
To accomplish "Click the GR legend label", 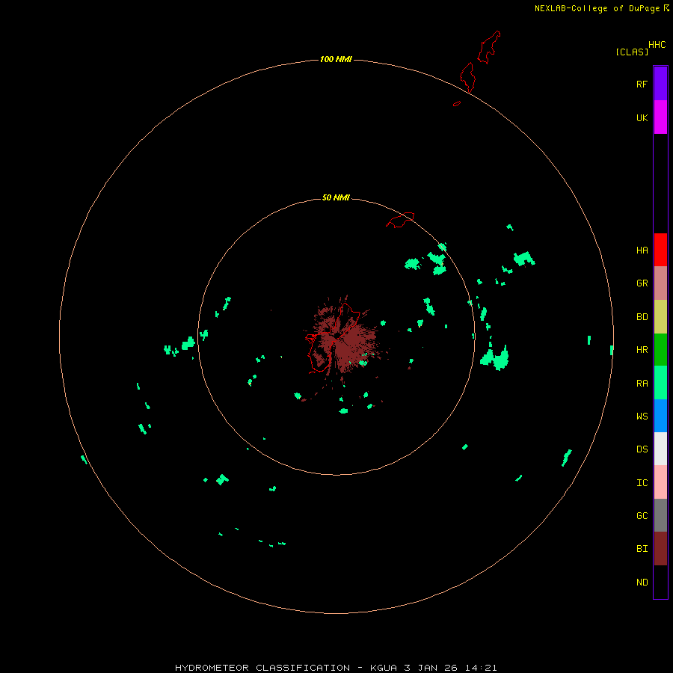I will point(642,283).
